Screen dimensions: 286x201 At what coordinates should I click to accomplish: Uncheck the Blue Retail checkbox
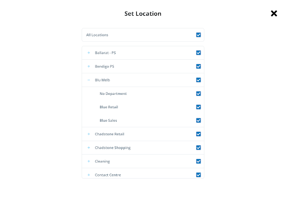click(198, 107)
